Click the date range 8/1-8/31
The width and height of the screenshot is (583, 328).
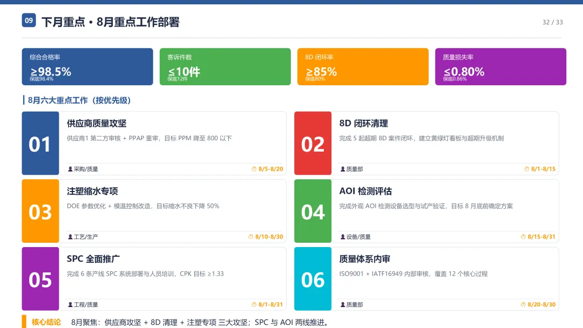pos(270,305)
